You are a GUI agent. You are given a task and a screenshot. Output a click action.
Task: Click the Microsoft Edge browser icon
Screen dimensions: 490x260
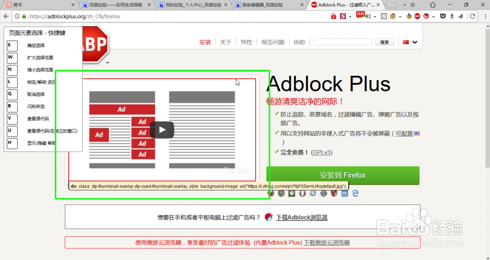click(x=355, y=193)
